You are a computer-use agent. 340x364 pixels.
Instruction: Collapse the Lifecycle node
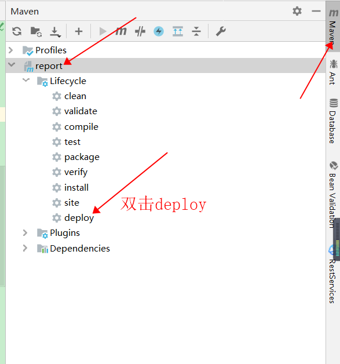tap(26, 80)
